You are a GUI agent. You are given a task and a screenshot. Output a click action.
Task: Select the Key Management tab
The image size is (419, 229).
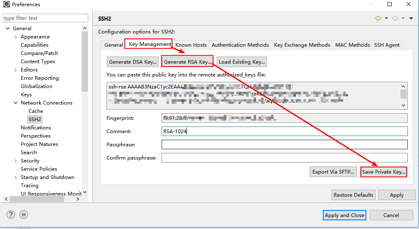click(x=148, y=44)
